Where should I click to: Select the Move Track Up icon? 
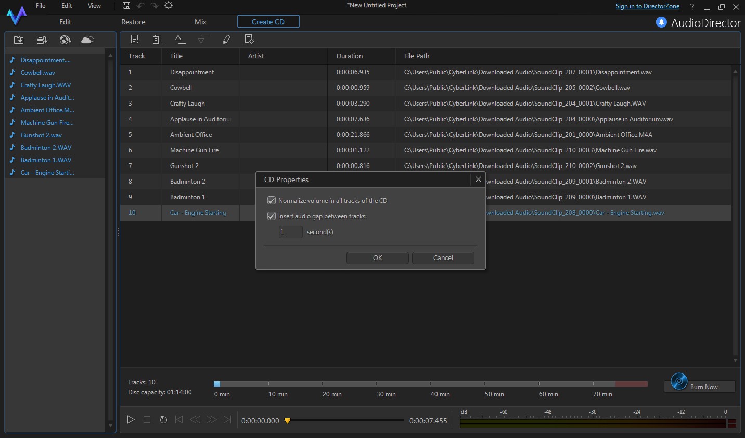(x=179, y=39)
